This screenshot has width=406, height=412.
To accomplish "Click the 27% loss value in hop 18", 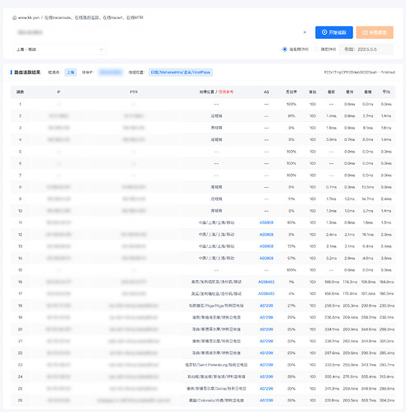I will pos(291,306).
